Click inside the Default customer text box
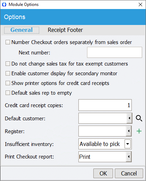This screenshot has width=146, height=181. pyautogui.click(x=103, y=118)
